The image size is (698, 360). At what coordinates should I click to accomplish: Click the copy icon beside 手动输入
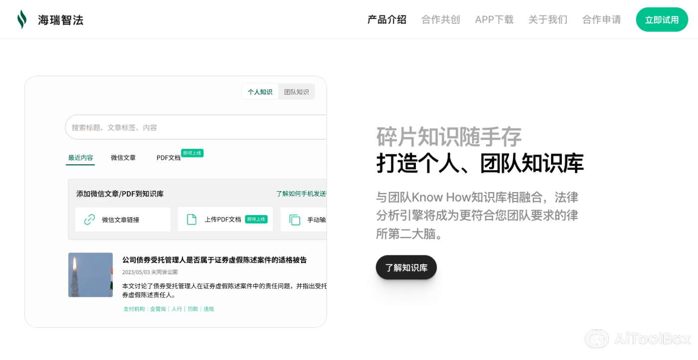[x=295, y=220]
